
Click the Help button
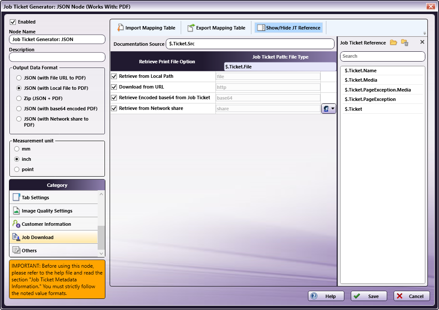point(326,296)
